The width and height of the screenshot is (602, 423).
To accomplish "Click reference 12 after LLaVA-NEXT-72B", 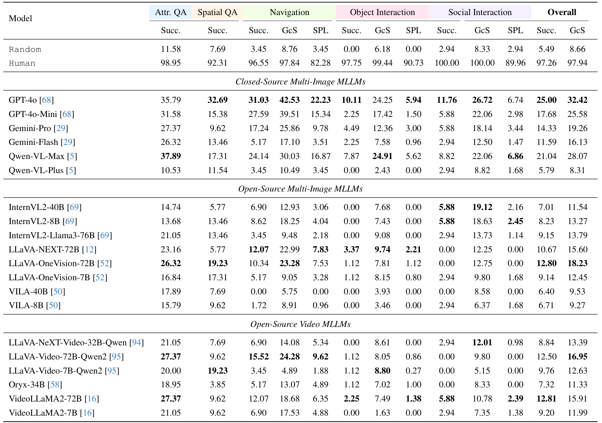I will pyautogui.click(x=89, y=250).
